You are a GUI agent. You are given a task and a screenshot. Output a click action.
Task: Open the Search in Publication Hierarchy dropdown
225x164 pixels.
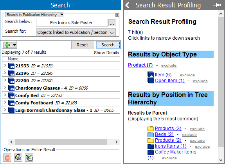pos(61,14)
